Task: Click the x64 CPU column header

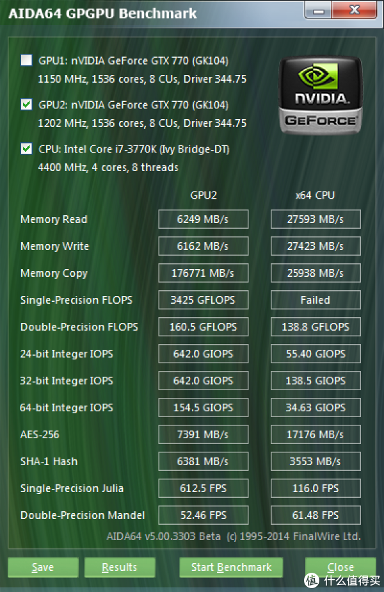Action: [316, 195]
